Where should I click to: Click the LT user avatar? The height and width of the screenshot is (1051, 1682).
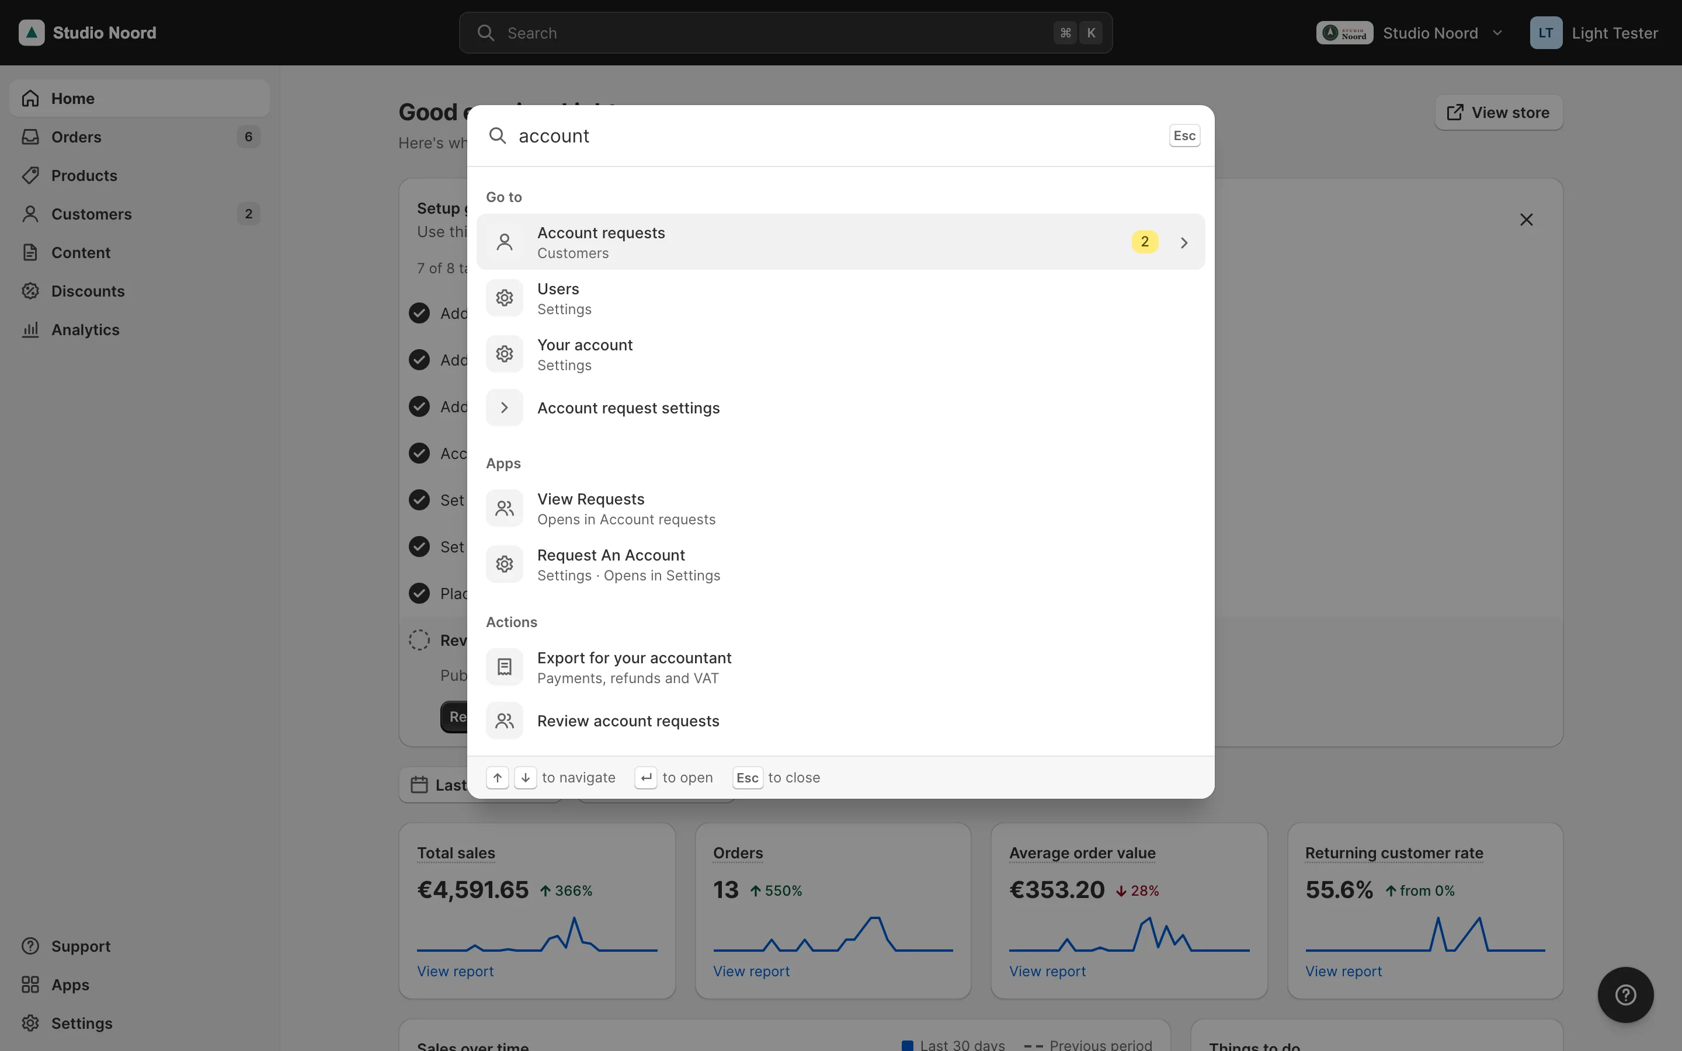pos(1546,33)
